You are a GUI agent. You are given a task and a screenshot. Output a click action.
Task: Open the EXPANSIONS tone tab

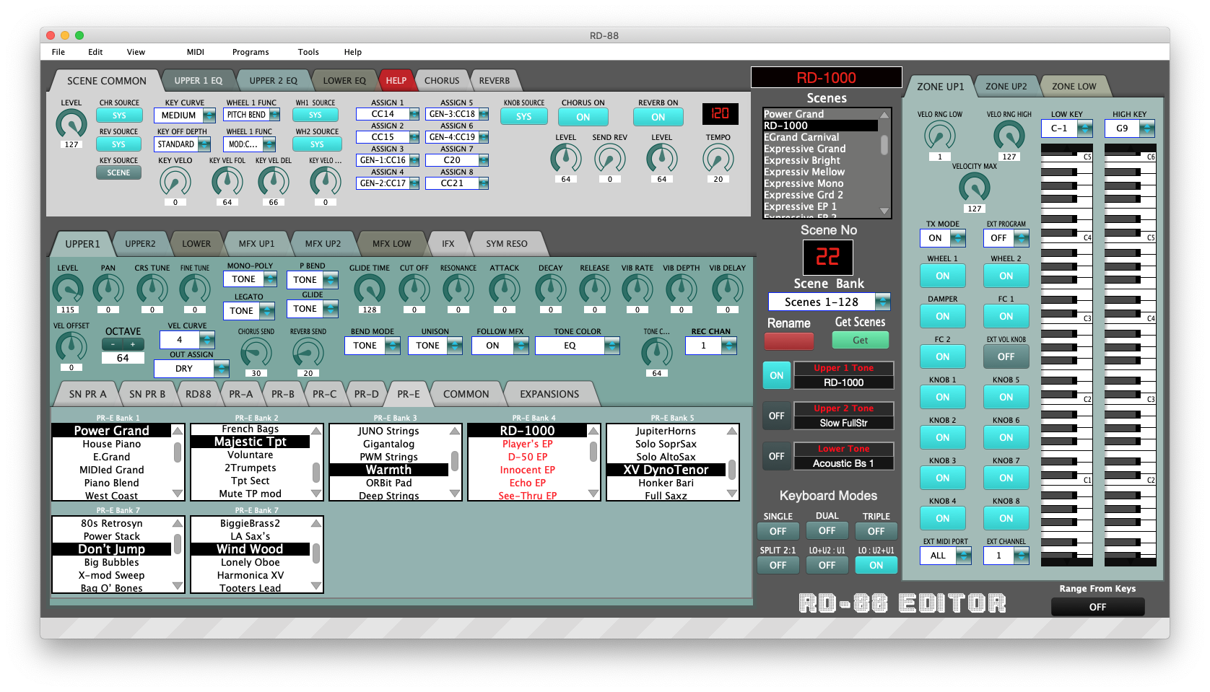click(549, 394)
